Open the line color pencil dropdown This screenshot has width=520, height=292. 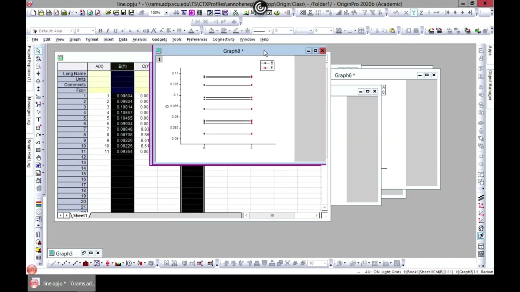pyautogui.click(x=241, y=31)
